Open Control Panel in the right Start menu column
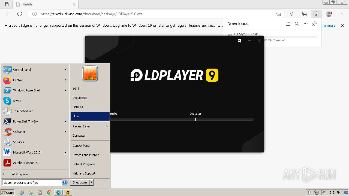Viewport: 349px width, 196px height. click(90, 146)
